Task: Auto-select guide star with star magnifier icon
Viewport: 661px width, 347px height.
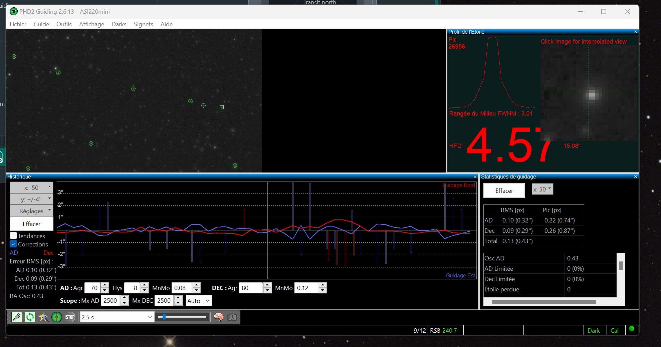Action: tap(43, 317)
